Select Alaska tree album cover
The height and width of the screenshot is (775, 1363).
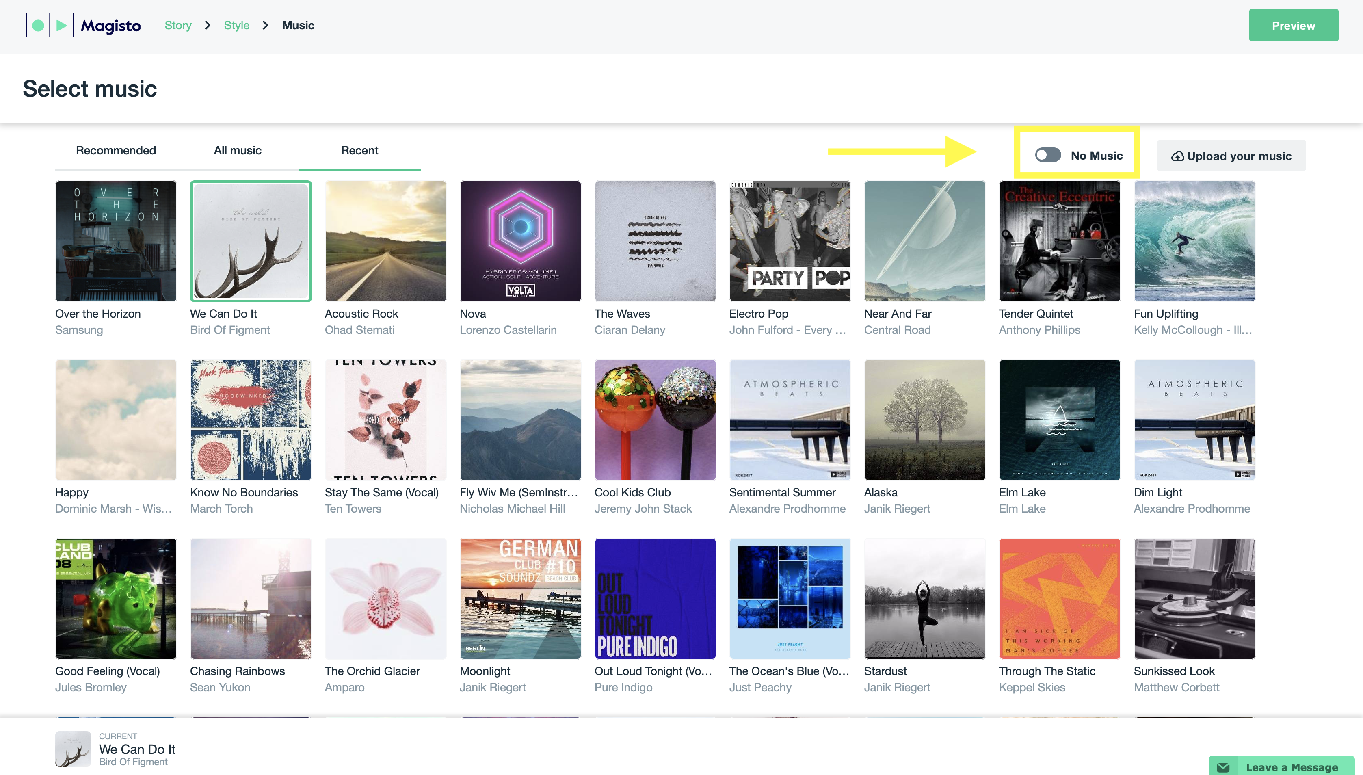[924, 420]
